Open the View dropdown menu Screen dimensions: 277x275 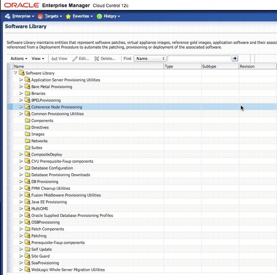38,59
